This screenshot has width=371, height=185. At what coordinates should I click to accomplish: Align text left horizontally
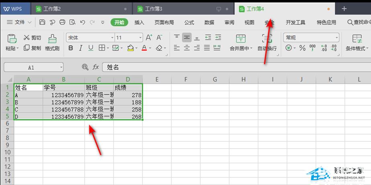point(177,48)
